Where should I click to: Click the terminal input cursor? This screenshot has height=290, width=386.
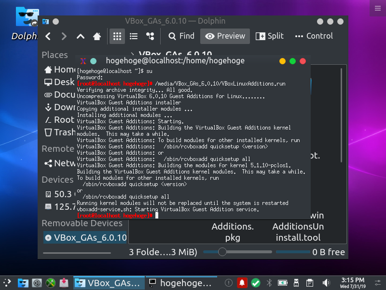pyautogui.click(x=157, y=216)
